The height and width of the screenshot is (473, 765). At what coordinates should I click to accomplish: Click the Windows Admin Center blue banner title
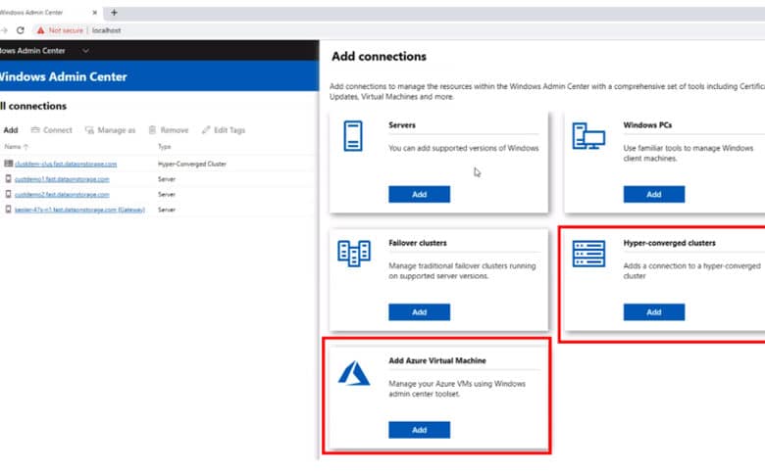[63, 76]
